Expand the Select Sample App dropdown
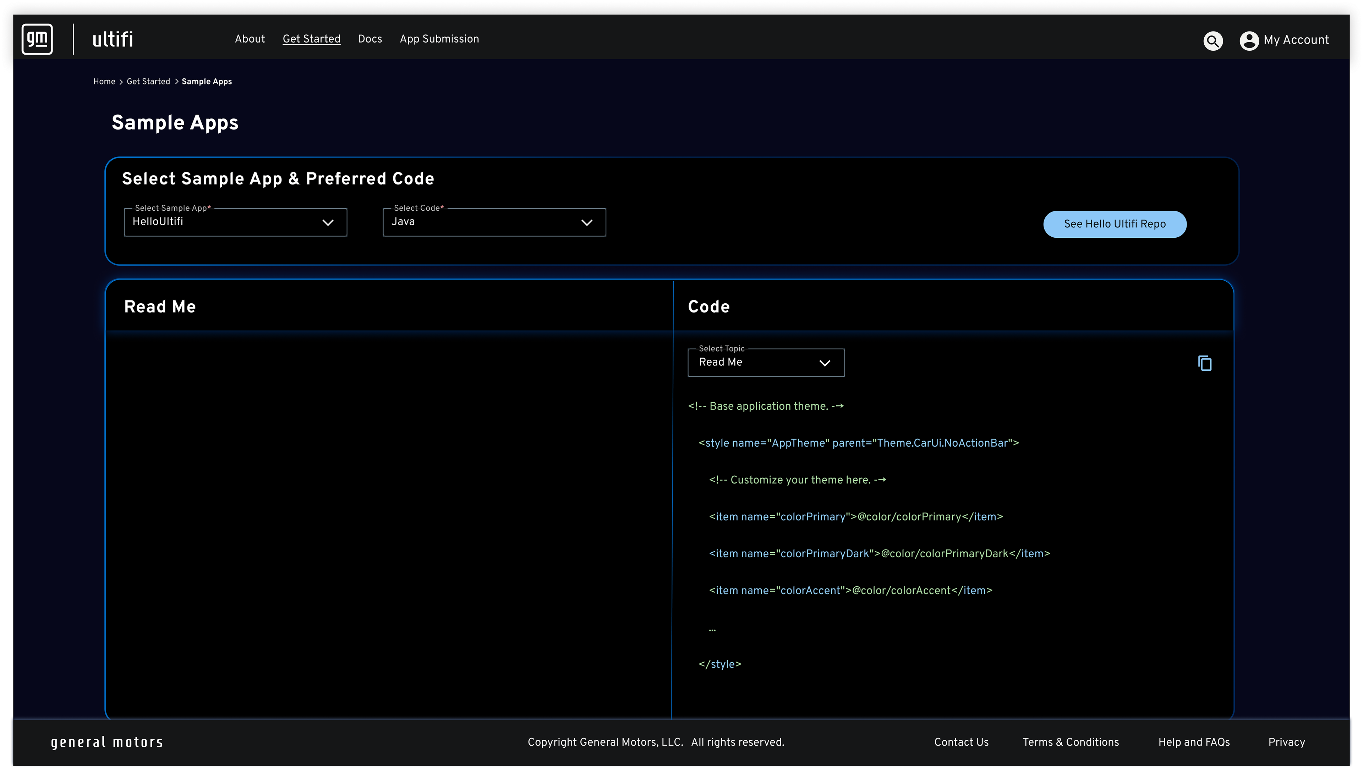Viewport: 1363px width, 768px height. click(235, 222)
